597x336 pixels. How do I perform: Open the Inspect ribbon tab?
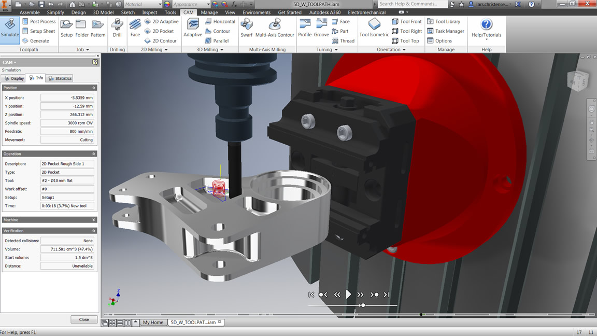(149, 12)
